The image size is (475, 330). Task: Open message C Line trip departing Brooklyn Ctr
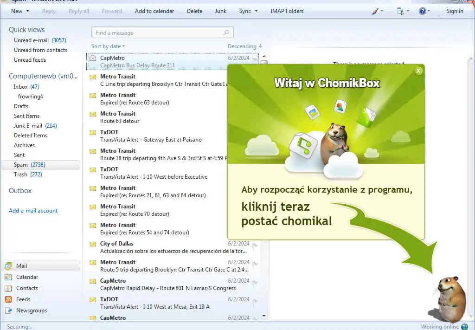(158, 80)
